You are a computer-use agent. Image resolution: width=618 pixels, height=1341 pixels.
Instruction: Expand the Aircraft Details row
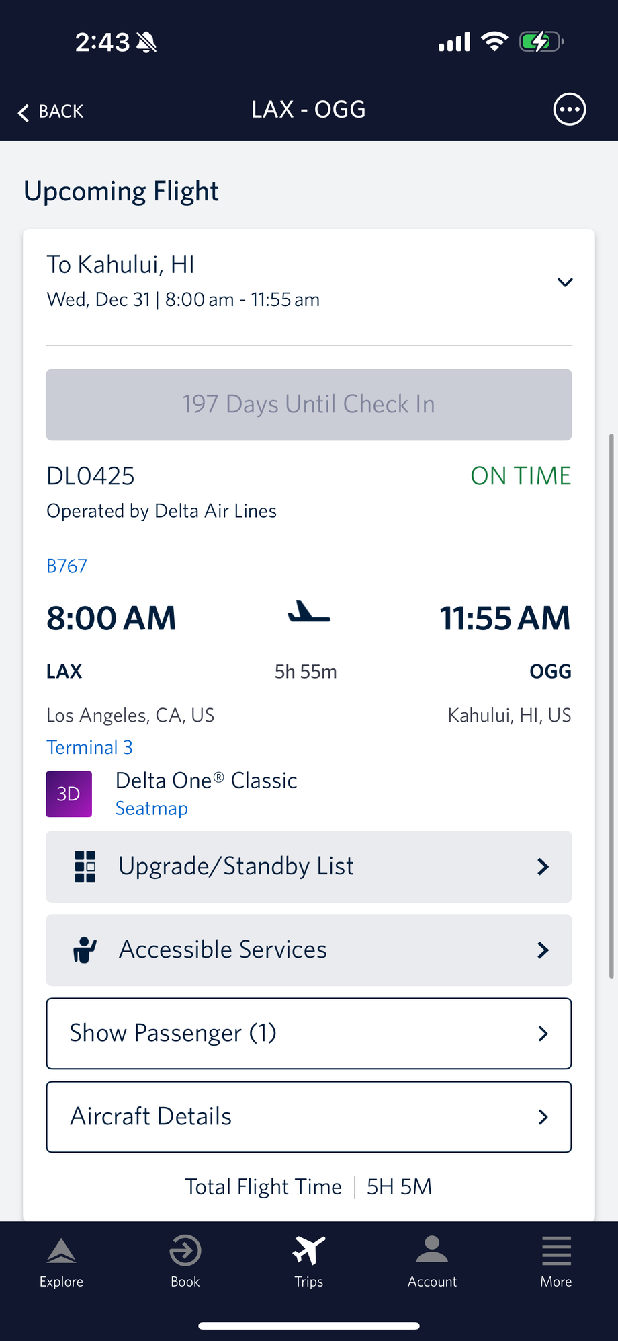(x=309, y=1116)
